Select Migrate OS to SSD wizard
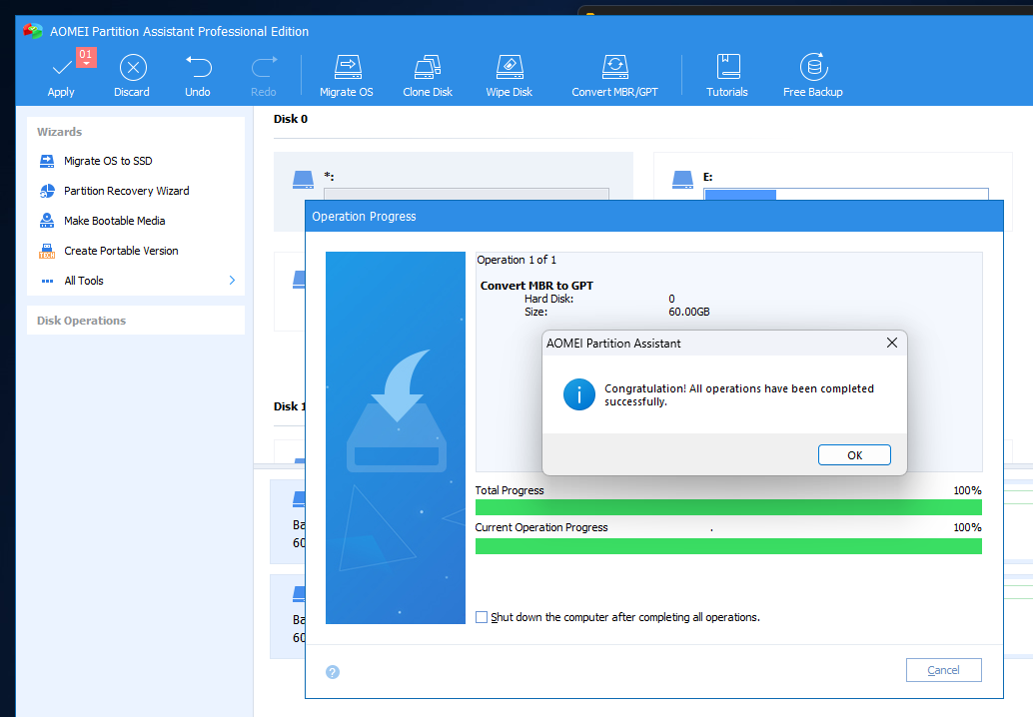Screen dimensions: 1033x717 [108, 161]
